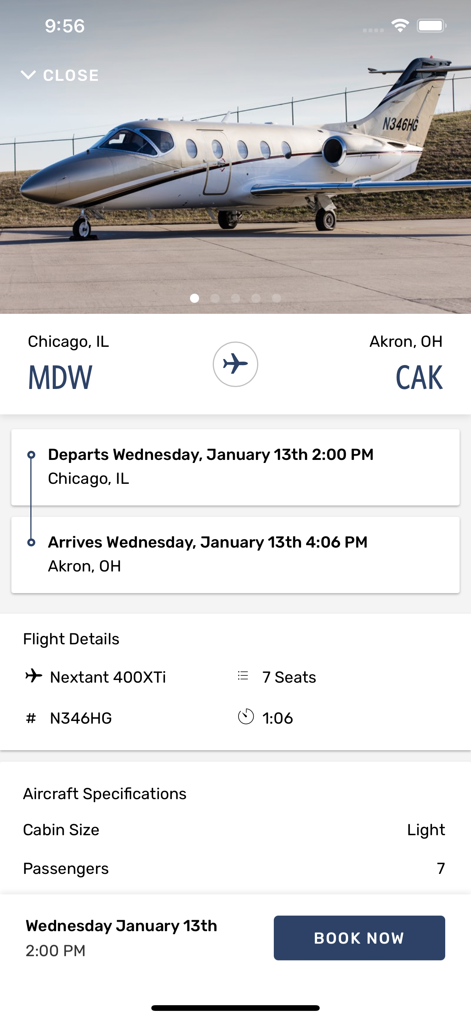This screenshot has width=471, height=1020.
Task: Tap the BOOK NOW button
Action: pos(360,938)
